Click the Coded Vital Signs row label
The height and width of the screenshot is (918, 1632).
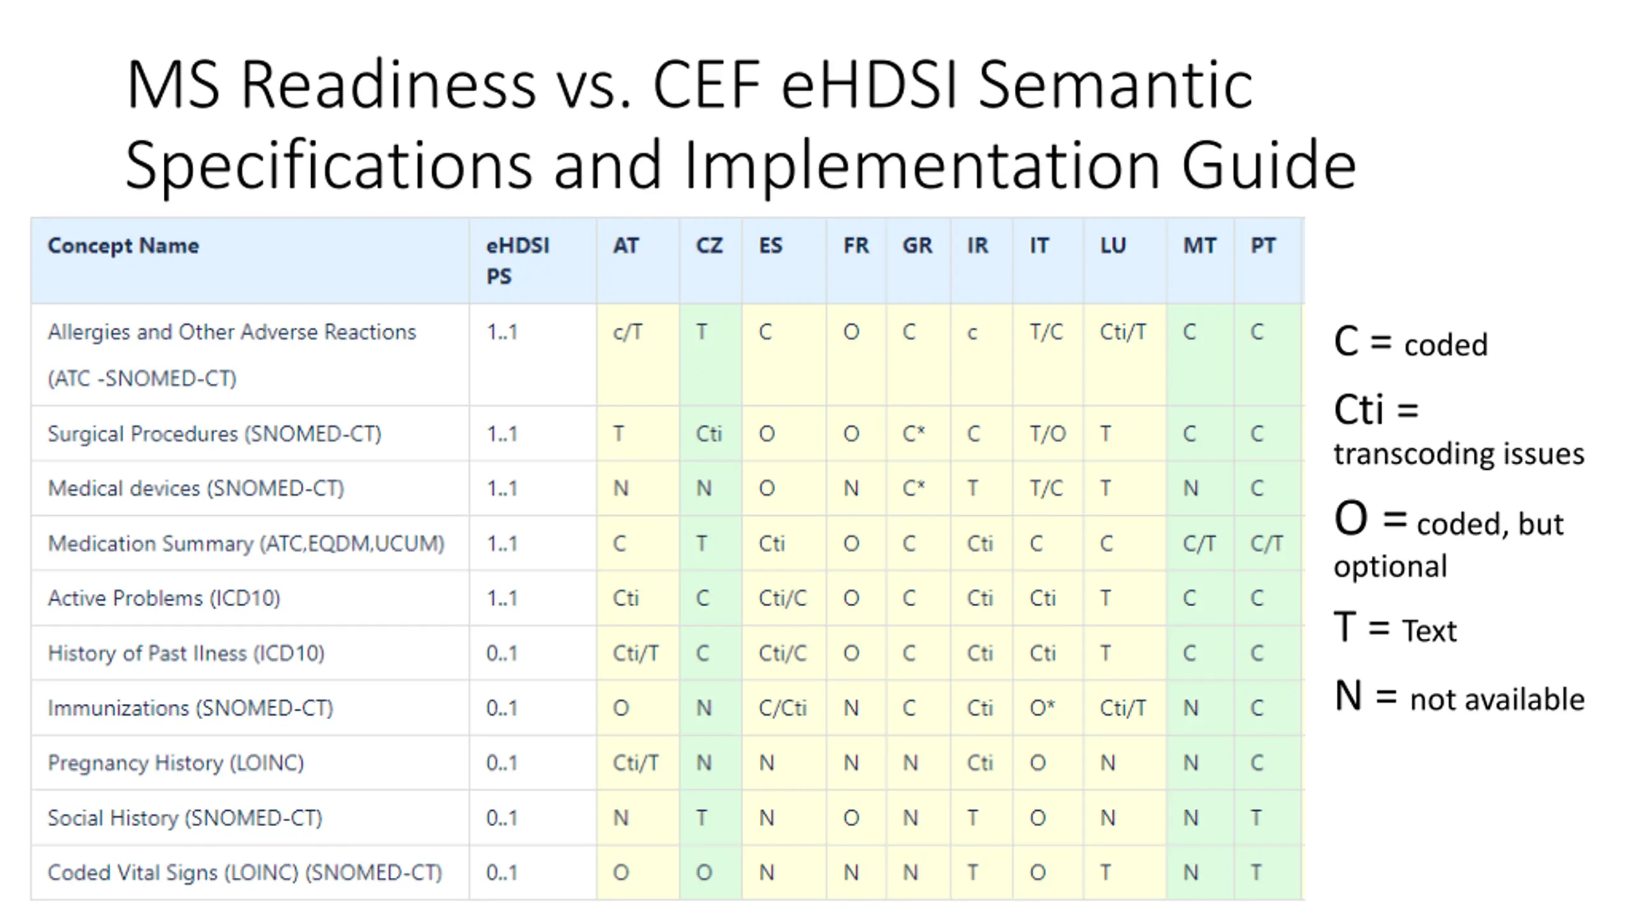(245, 873)
